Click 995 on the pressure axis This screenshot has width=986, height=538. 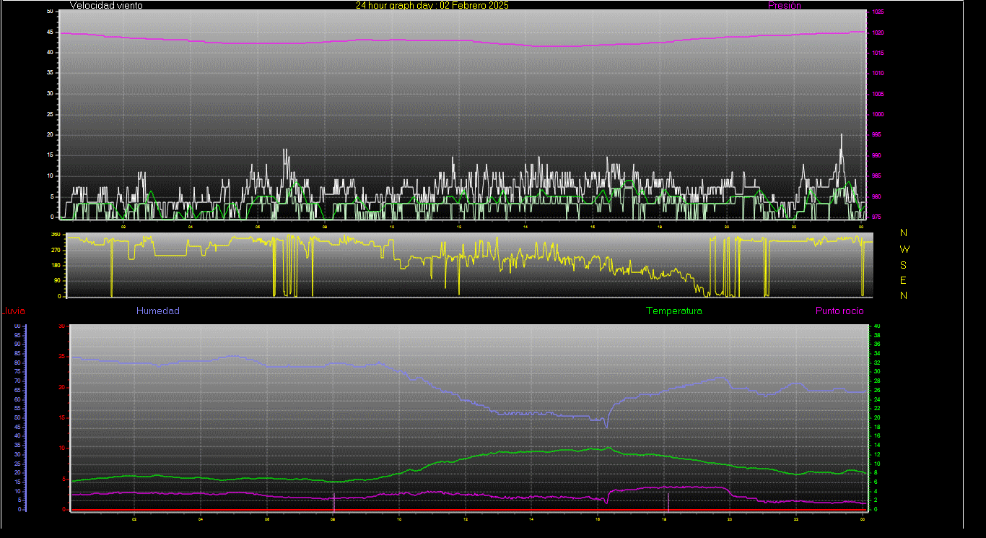876,135
